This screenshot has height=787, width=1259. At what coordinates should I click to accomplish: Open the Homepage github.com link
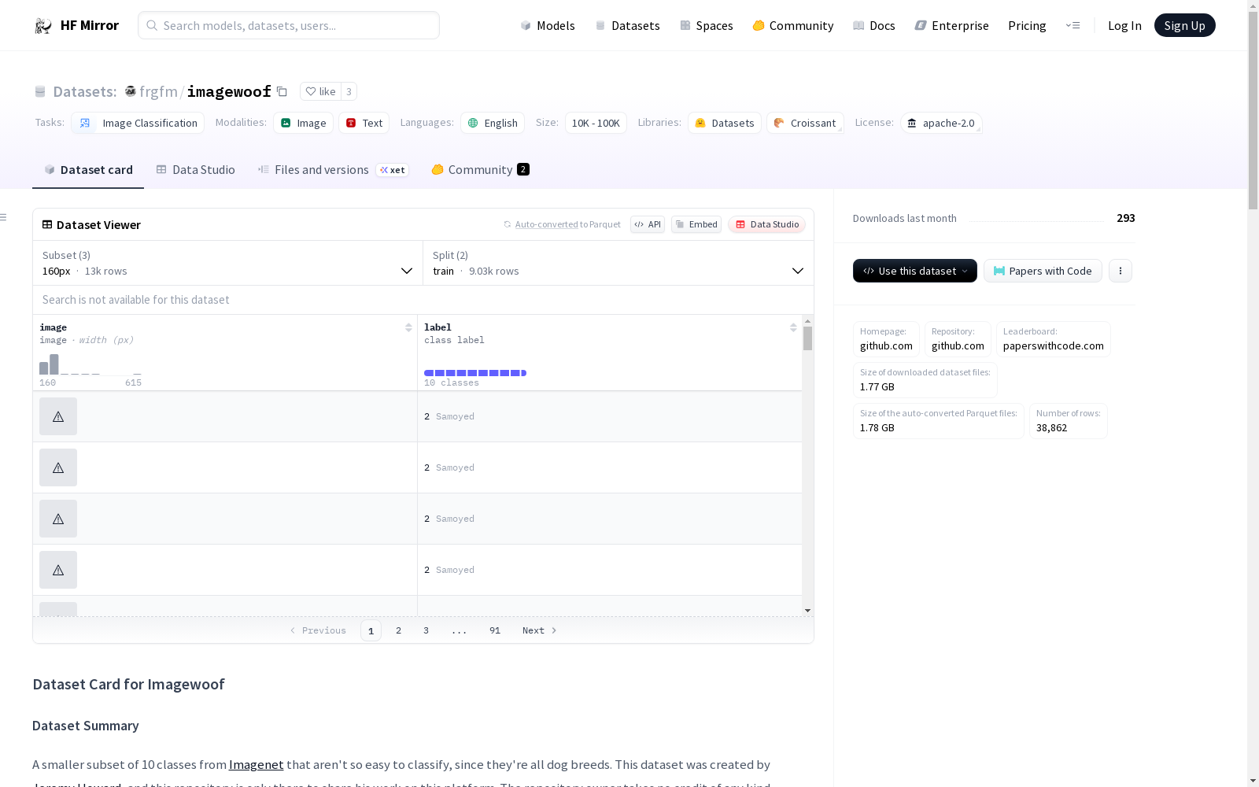[886, 339]
